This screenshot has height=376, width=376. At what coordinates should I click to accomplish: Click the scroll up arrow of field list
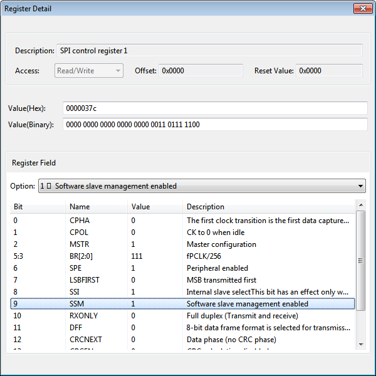pos(361,205)
